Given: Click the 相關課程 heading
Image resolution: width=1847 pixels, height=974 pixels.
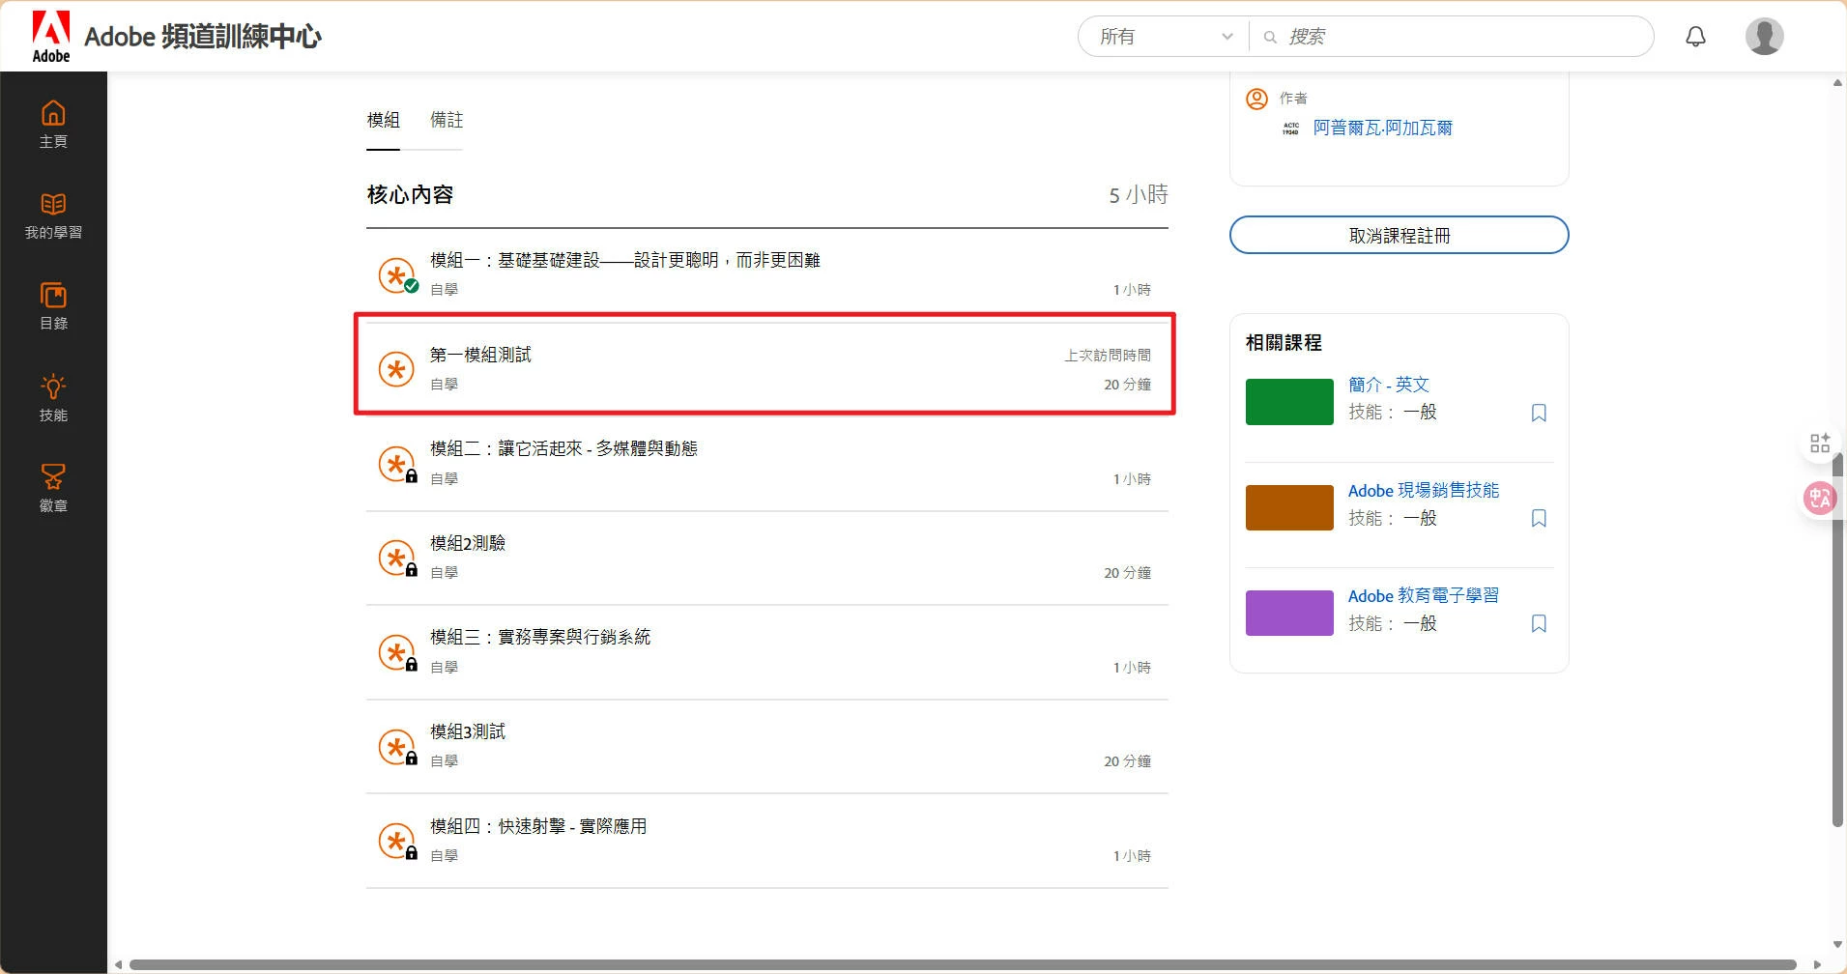Looking at the screenshot, I should [x=1284, y=343].
